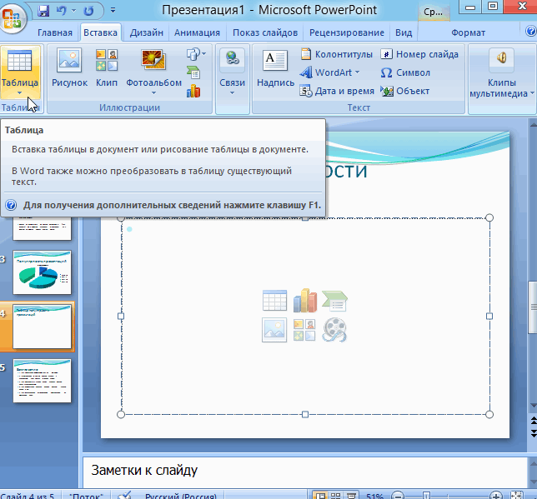Open Колонтитулы header and footer
Screen dimensions: 537x499
pyautogui.click(x=336, y=54)
